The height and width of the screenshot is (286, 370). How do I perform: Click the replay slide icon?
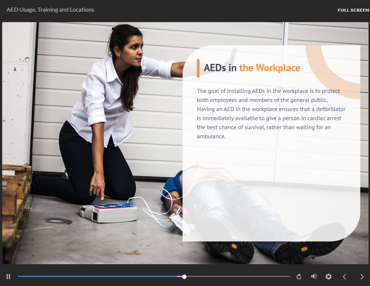[299, 277]
